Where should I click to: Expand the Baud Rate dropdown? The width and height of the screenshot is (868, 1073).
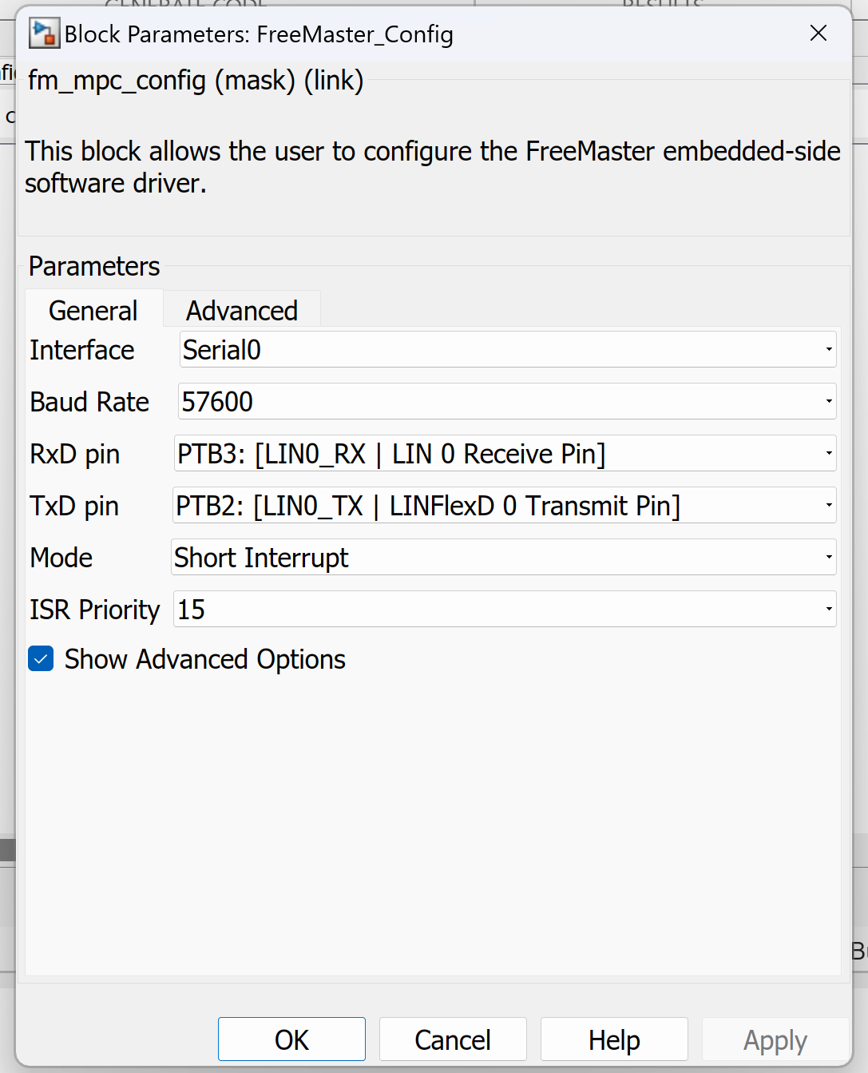507,402
